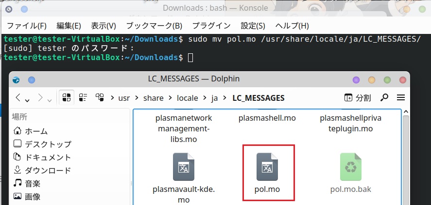
Task: Navigate to 'share' in the breadcrumb path
Action: (153, 97)
